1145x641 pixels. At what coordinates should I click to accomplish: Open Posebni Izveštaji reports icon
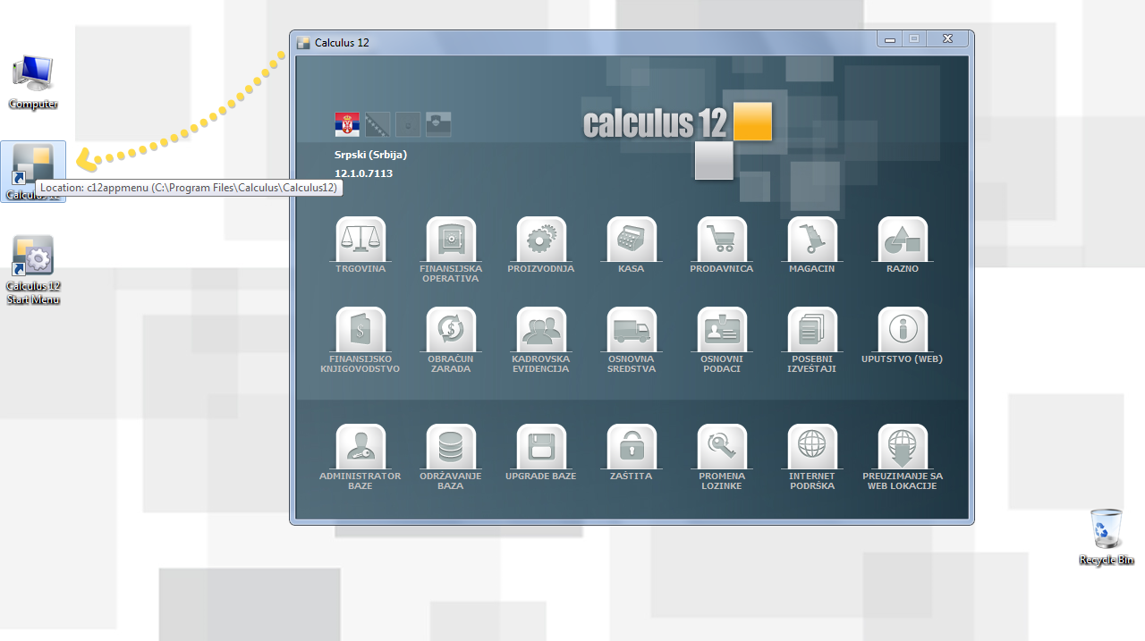[x=812, y=330]
